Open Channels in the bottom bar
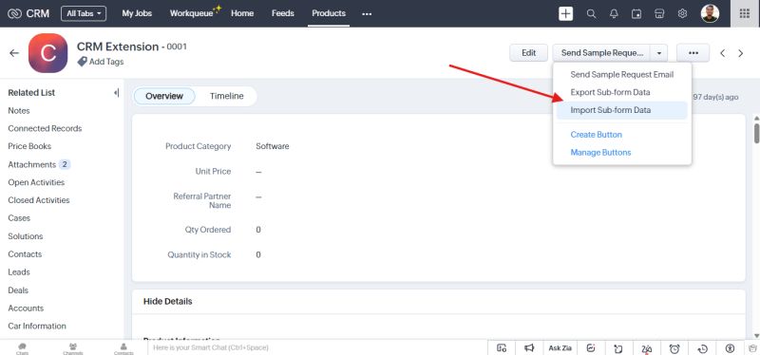The image size is (760, 355). point(73,348)
